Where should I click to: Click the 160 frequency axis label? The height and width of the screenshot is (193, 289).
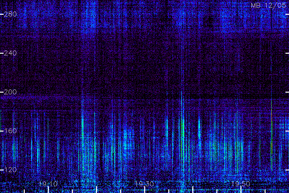click(10, 131)
